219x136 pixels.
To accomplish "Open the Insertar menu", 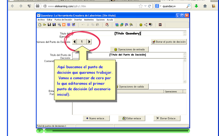I will tap(78, 20).
